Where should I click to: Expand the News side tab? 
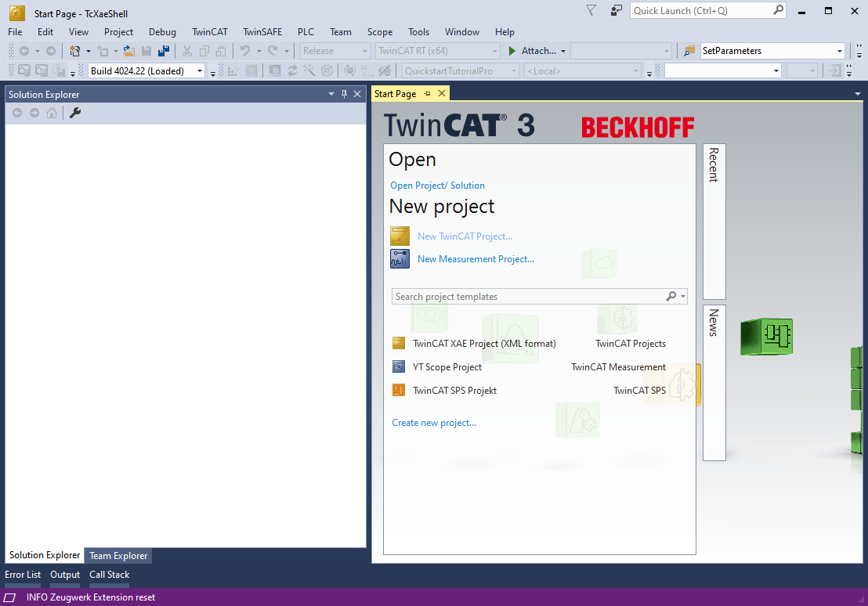pos(714,383)
